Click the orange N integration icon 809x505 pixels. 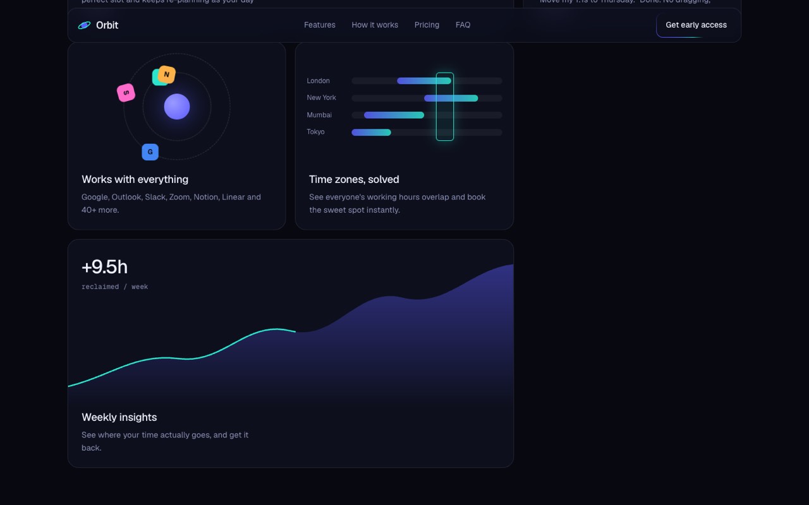click(x=167, y=74)
